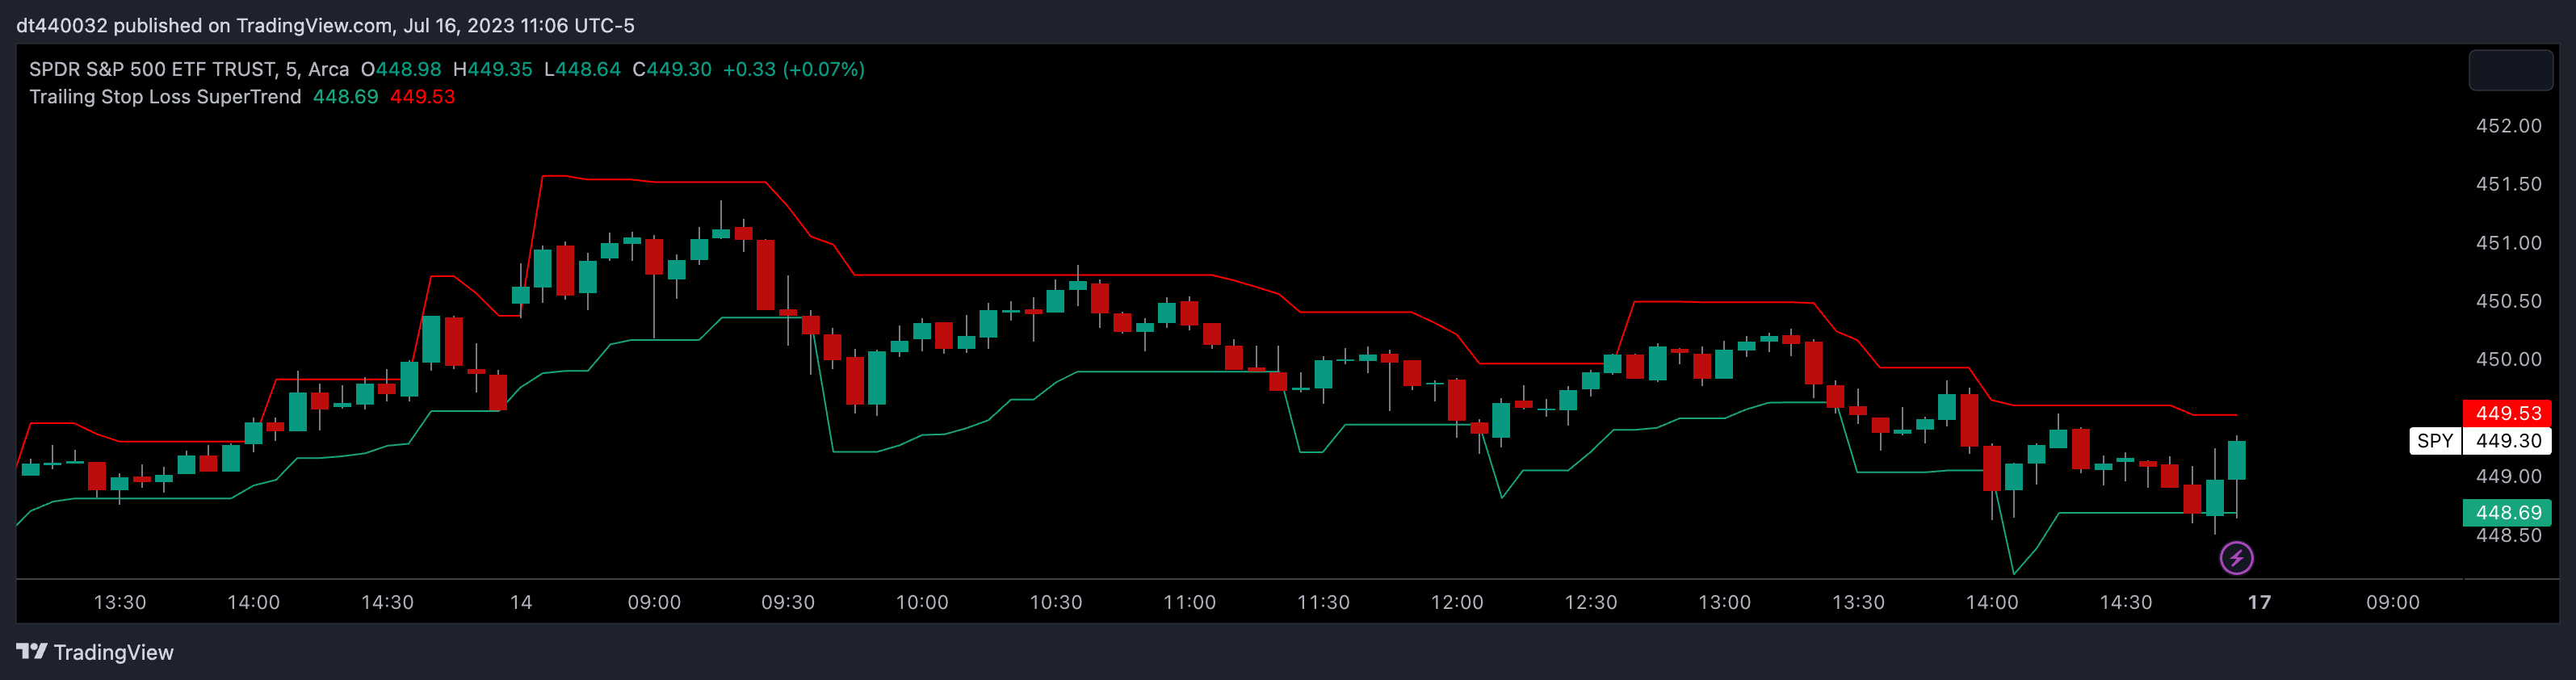Click the 09:30 time axis label
Image resolution: width=2576 pixels, height=680 pixels.
pos(788,602)
